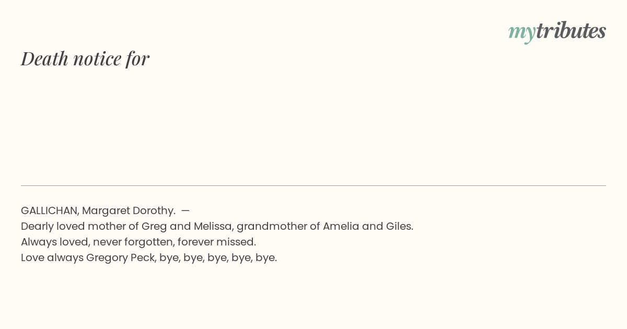Click the "Death notice for" heading
This screenshot has height=329, width=627.
(x=85, y=58)
